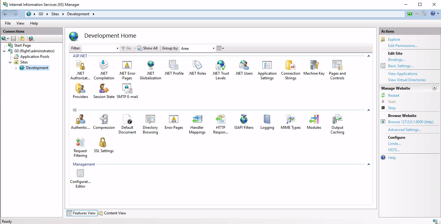Viewport: 441px width, 224px height.
Task: Open the Filter dropdown arrow
Action: point(117,48)
